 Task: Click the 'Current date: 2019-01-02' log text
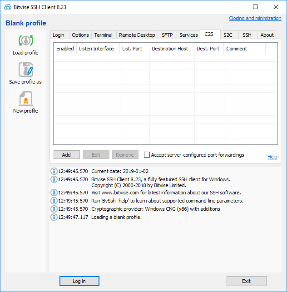coord(120,171)
